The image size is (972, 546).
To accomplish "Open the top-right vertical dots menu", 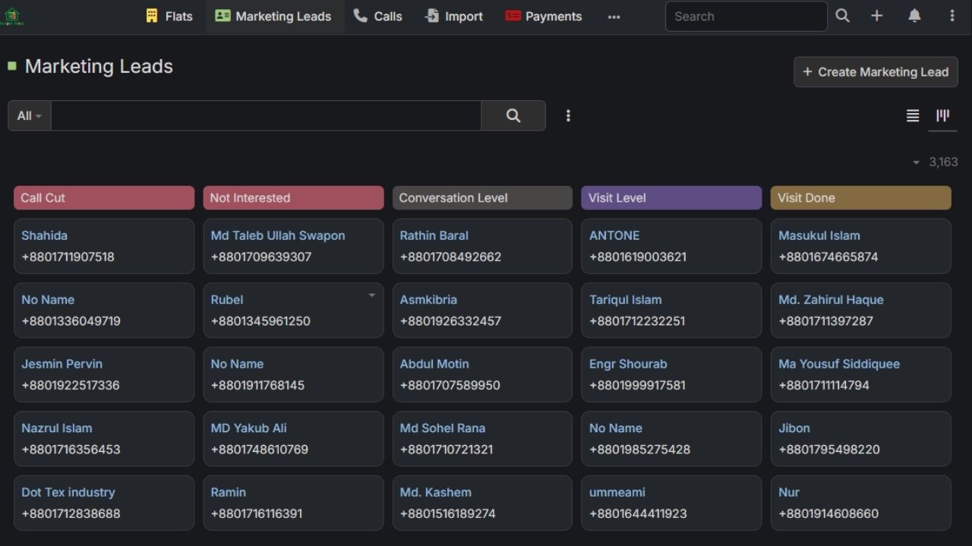I will pos(952,16).
